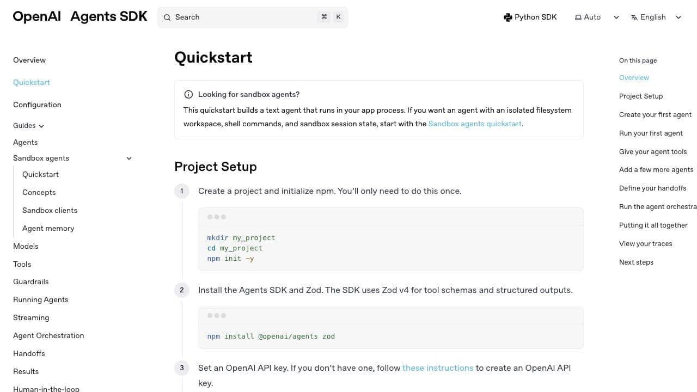This screenshot has height=392, width=697.
Task: Click 'npm install @openai/agents zod' code
Action: (x=271, y=336)
